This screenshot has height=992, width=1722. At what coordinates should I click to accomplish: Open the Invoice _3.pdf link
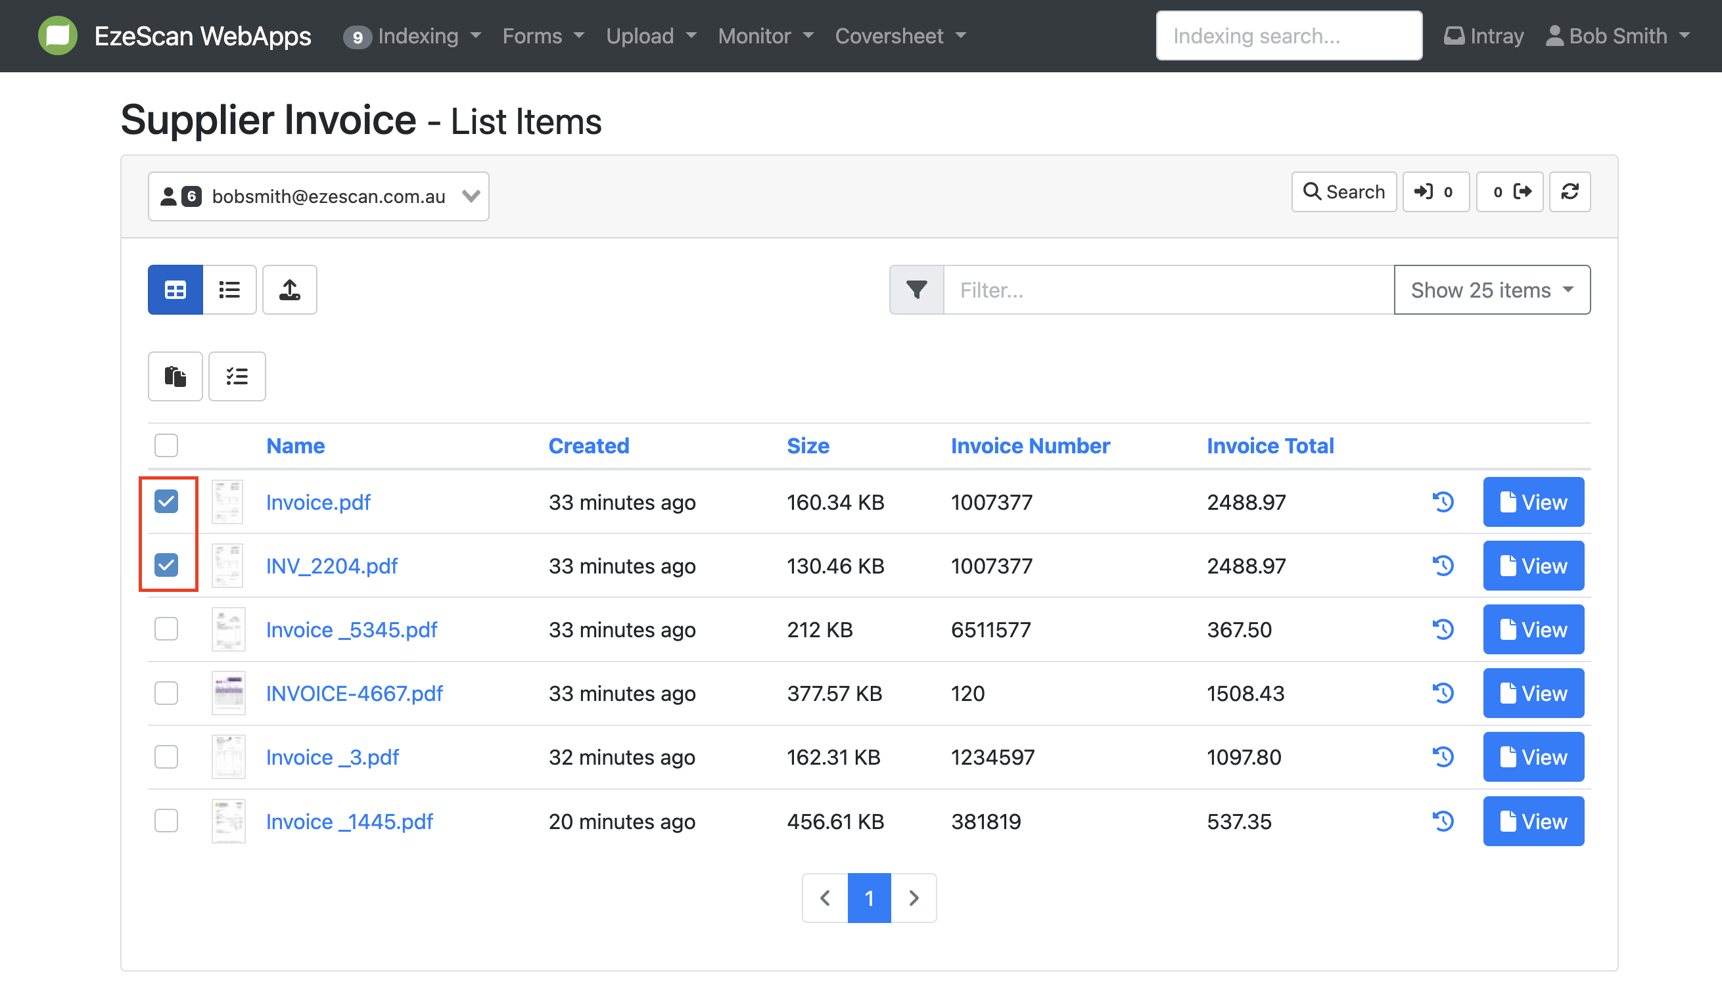(x=332, y=757)
